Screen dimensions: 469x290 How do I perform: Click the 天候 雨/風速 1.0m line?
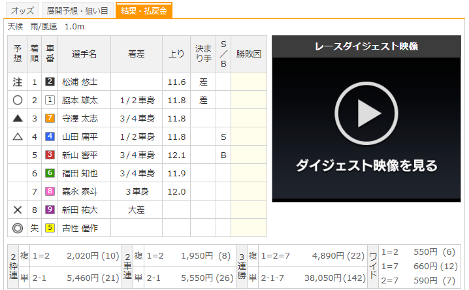coord(46,27)
